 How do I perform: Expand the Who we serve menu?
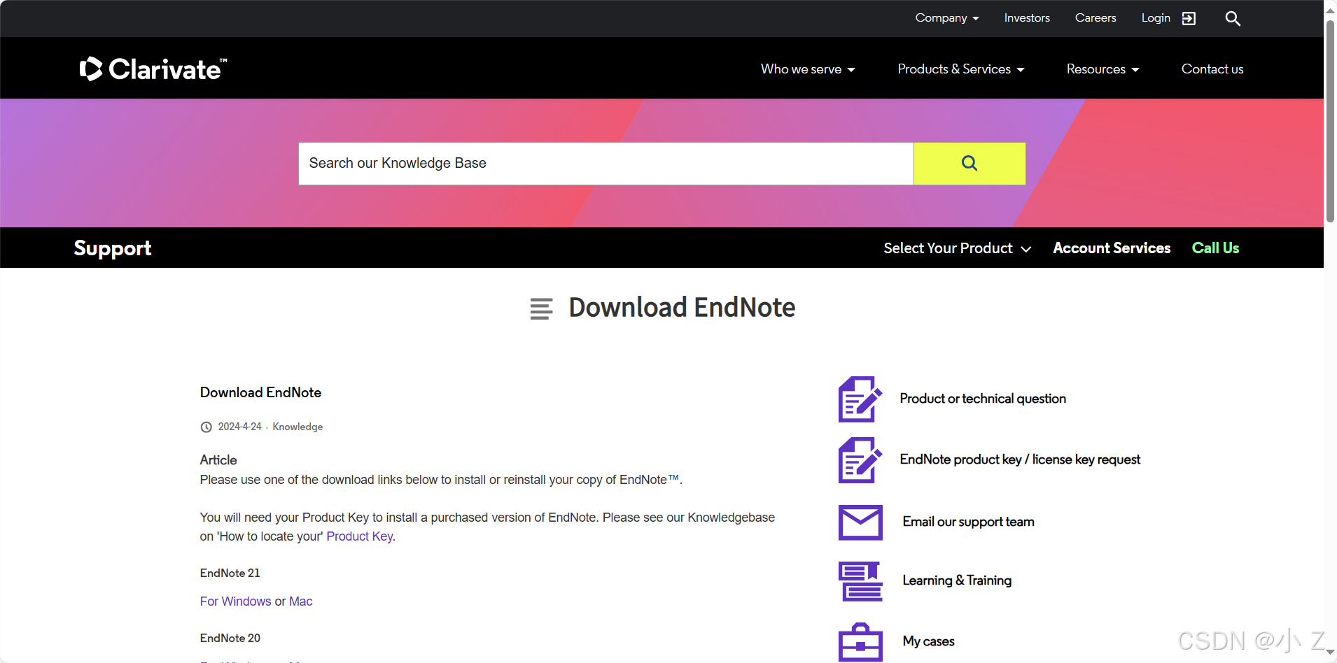point(808,69)
